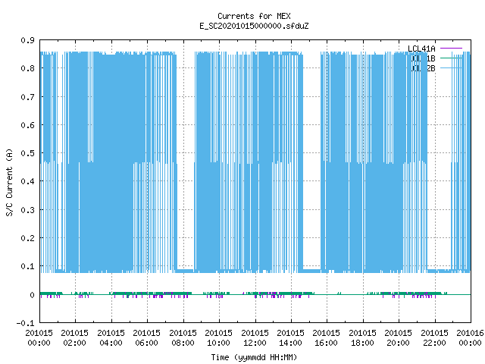Viewport: 485px width, 364px height.
Task: Click the y-axis tick label '0.8'
Action: coord(27,68)
